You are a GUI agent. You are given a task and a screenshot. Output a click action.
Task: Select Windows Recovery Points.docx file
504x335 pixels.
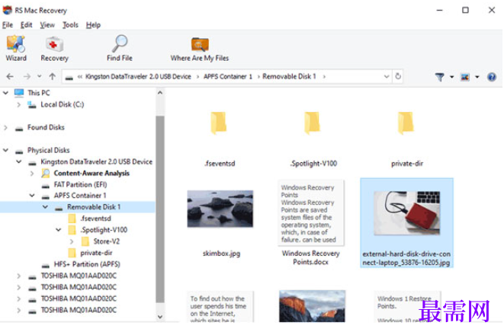click(x=310, y=224)
